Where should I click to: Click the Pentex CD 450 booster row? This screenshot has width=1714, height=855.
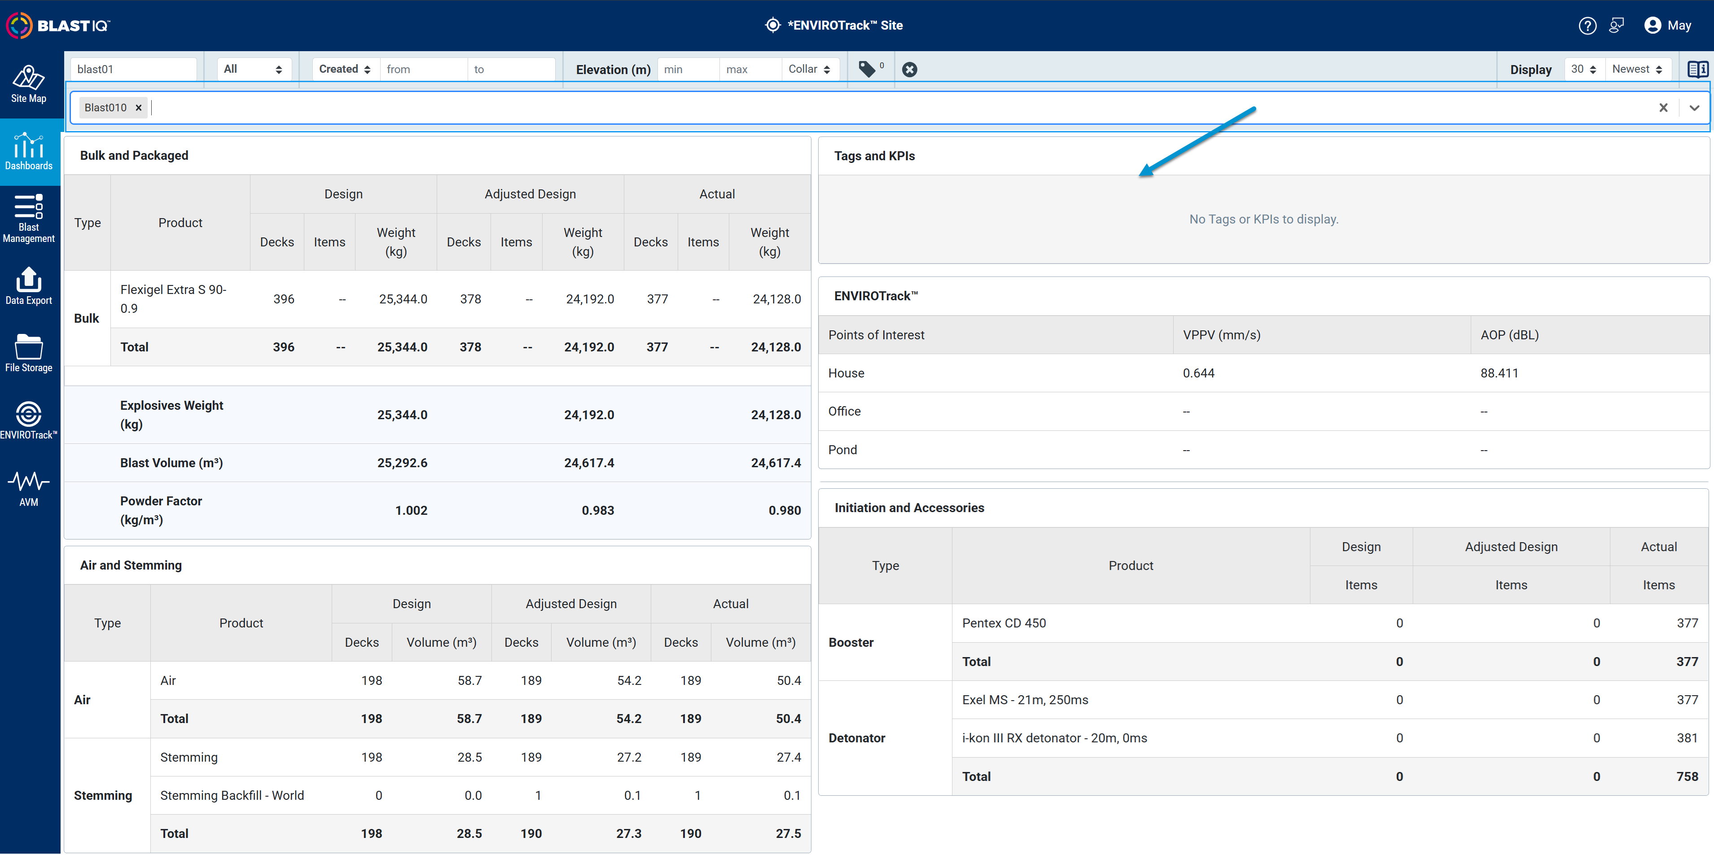coord(1329,623)
